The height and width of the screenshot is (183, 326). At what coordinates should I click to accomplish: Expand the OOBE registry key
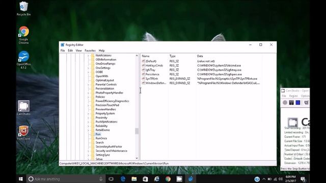(88, 72)
